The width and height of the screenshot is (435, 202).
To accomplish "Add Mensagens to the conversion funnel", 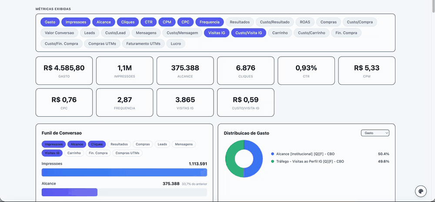I will tap(184, 144).
